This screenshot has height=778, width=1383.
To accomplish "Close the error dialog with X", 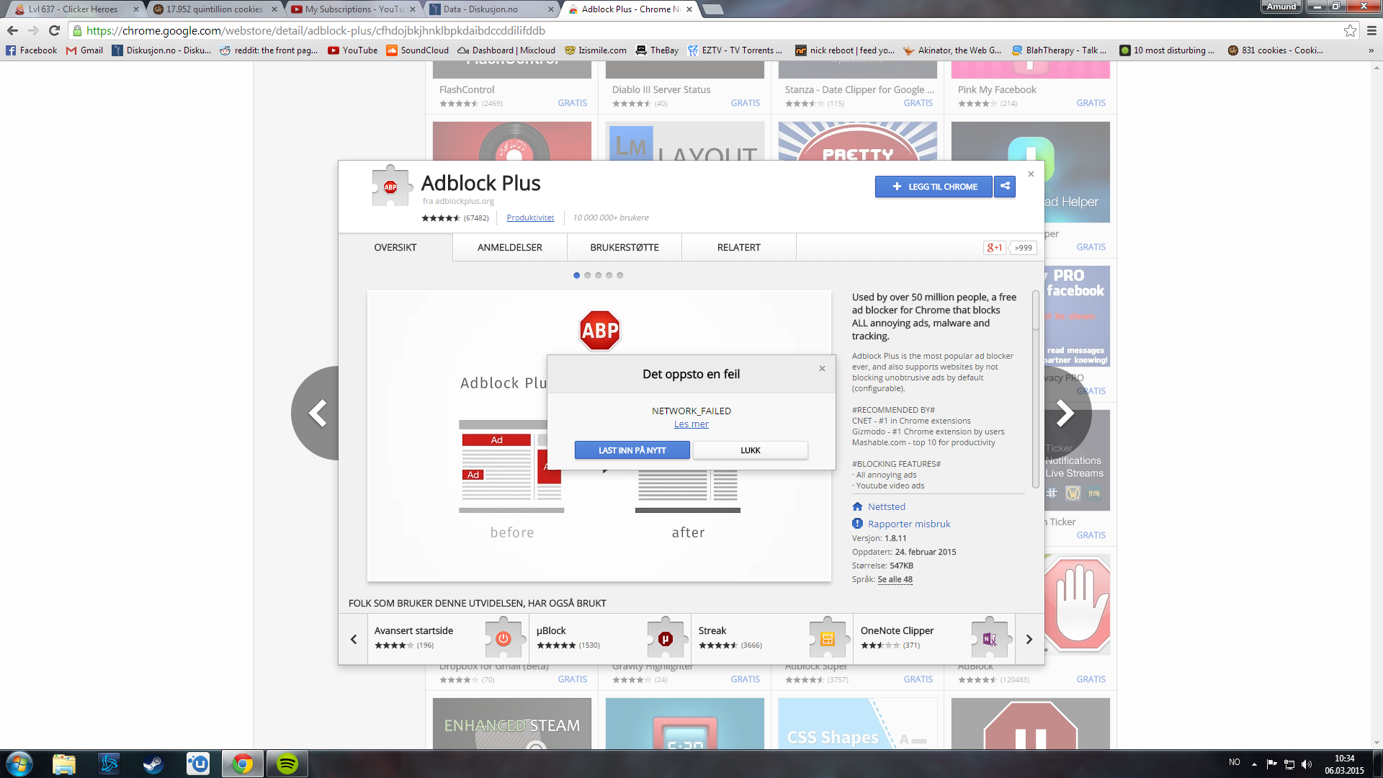I will click(x=822, y=368).
